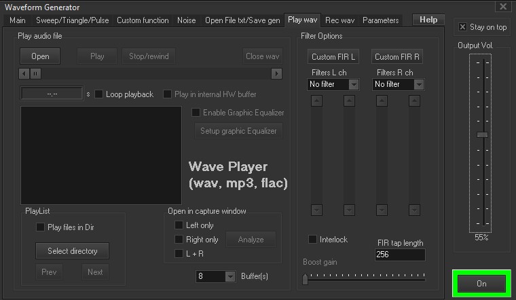Image resolution: width=516 pixels, height=300 pixels.
Task: Turn the generator On
Action: click(x=481, y=284)
